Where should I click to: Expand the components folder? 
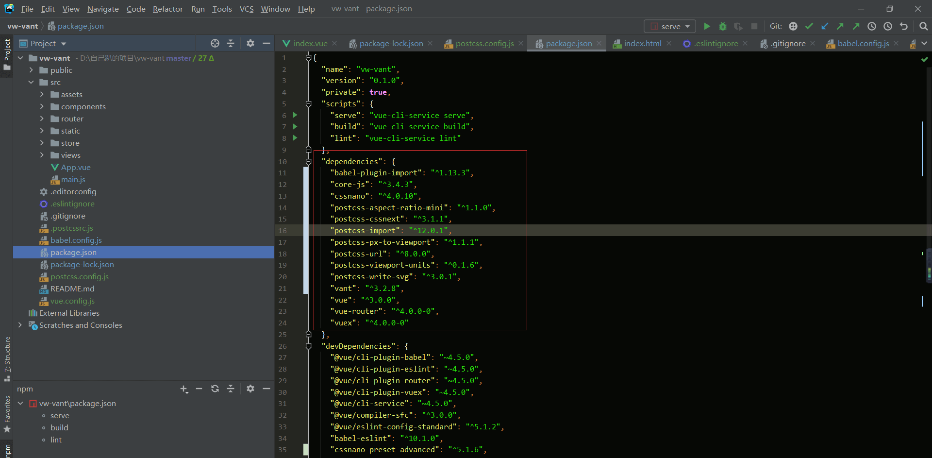pos(42,106)
